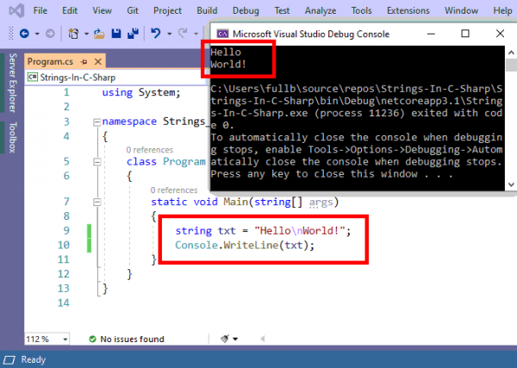Click the New Project toolbar icon
The height and width of the screenshot is (368, 517).
tap(75, 34)
